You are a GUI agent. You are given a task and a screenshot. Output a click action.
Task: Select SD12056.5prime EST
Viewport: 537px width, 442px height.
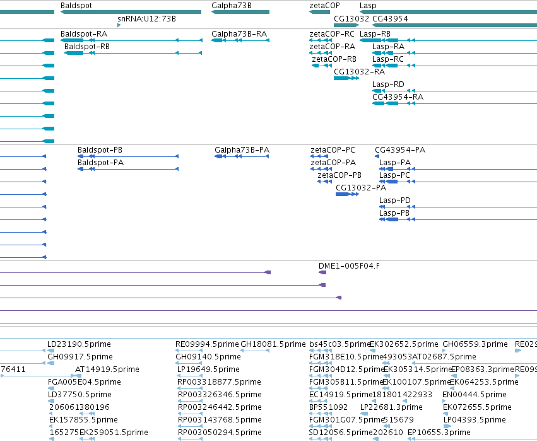coord(320,439)
